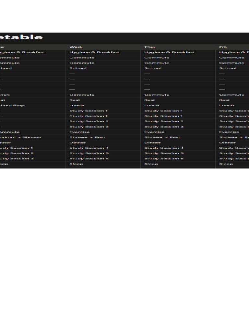The width and height of the screenshot is (249, 333).
Task: Select 'Study Session 5' under Thu.
Action: [164, 153]
